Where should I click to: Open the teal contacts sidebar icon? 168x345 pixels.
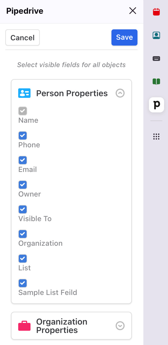[x=156, y=35]
